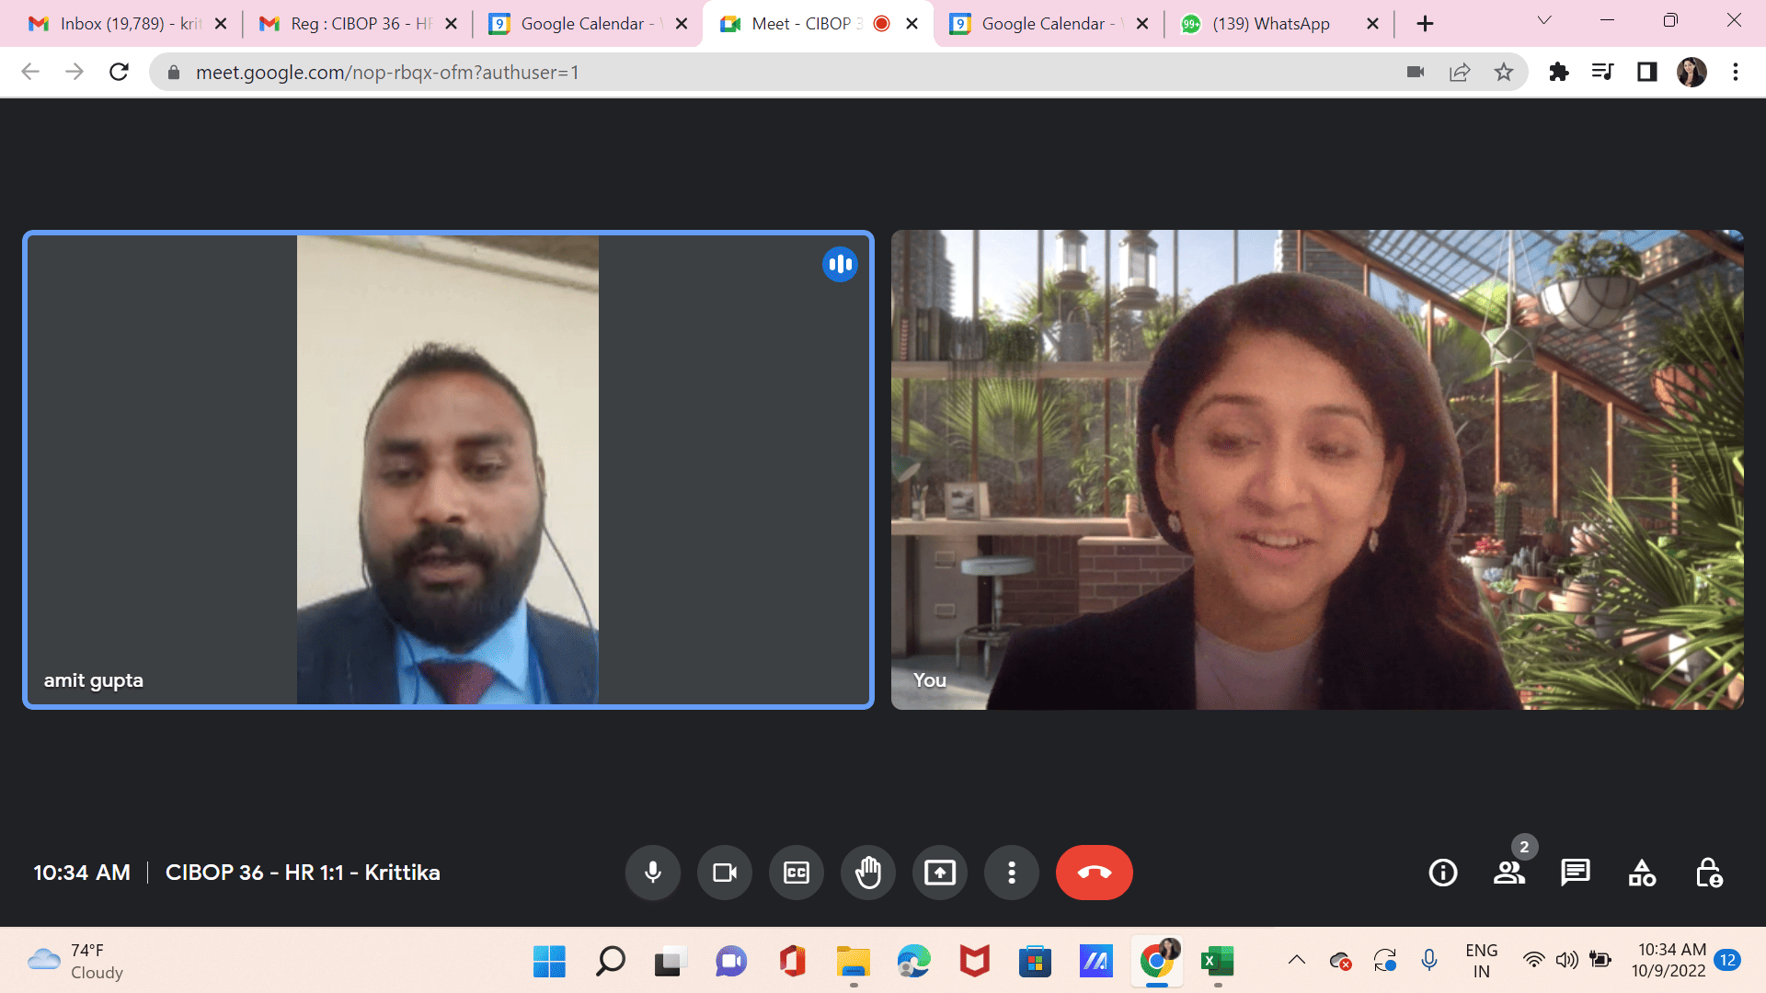Image resolution: width=1766 pixels, height=993 pixels.
Task: Go forward in browser history
Action: click(x=75, y=72)
